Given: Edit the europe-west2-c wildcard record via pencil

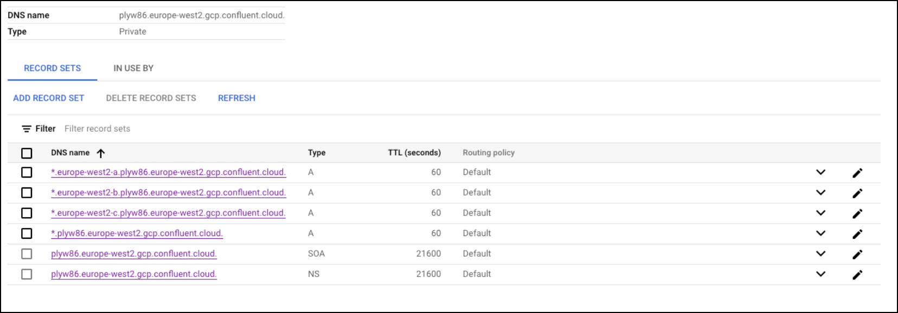Looking at the screenshot, I should pyautogui.click(x=858, y=213).
